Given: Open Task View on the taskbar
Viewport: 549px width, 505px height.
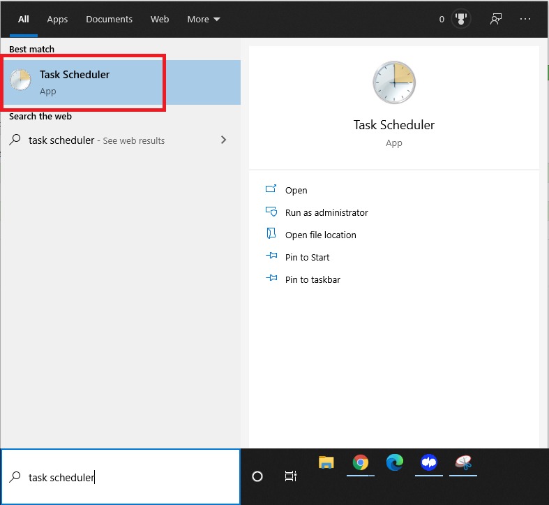Looking at the screenshot, I should click(291, 476).
